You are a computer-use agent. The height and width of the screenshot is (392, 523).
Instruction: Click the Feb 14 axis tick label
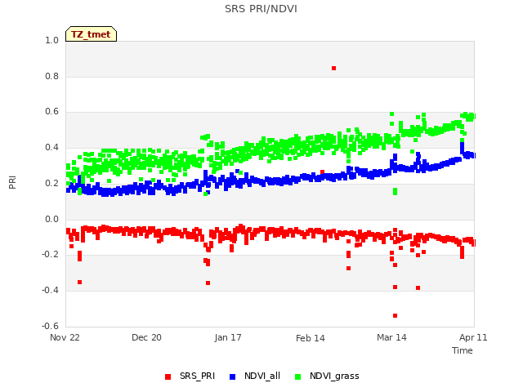(311, 338)
